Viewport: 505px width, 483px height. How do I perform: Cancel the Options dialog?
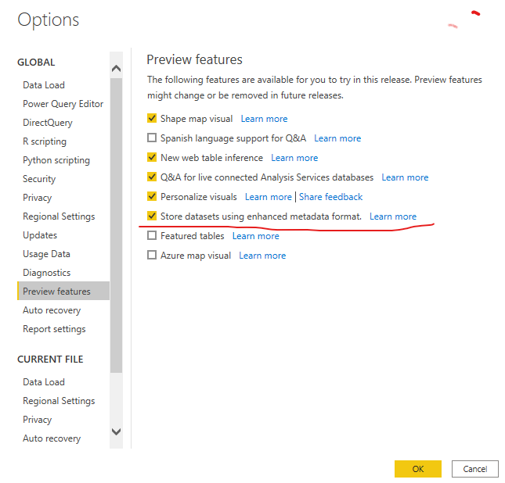475,469
